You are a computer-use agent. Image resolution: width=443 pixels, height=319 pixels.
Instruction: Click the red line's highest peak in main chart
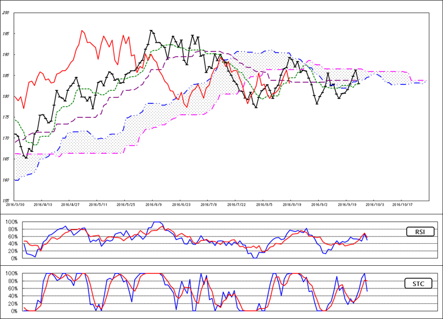pyautogui.click(x=82, y=31)
